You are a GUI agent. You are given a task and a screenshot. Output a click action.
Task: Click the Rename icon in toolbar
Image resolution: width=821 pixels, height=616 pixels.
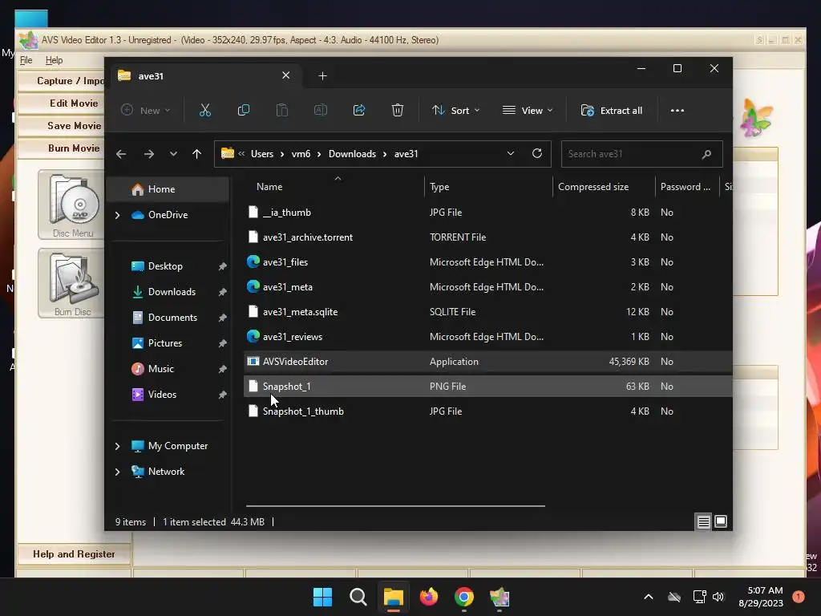(321, 111)
